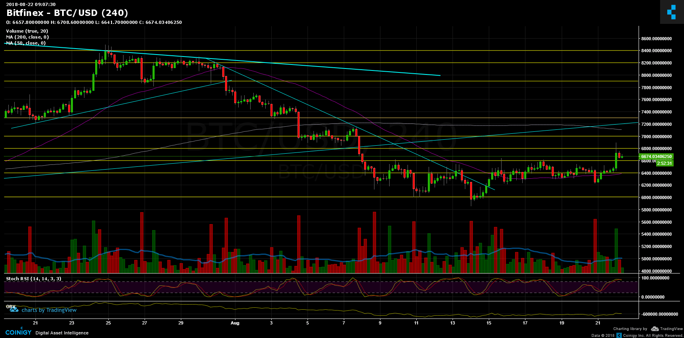This screenshot has height=338, width=684.
Task: Click the 5200.00000000 price axis label
Action: click(657, 246)
